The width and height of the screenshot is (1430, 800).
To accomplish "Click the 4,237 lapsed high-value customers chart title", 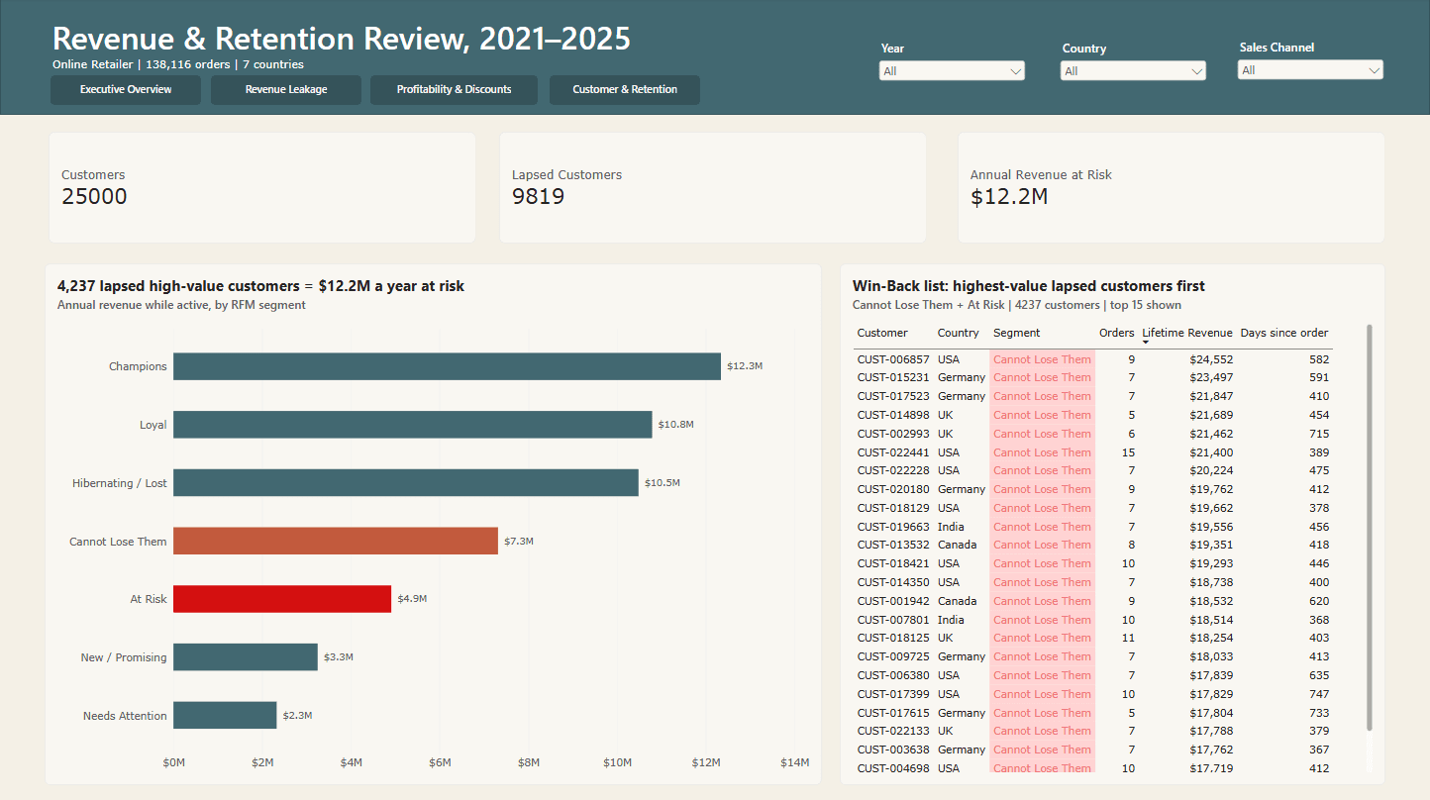I will [x=260, y=286].
